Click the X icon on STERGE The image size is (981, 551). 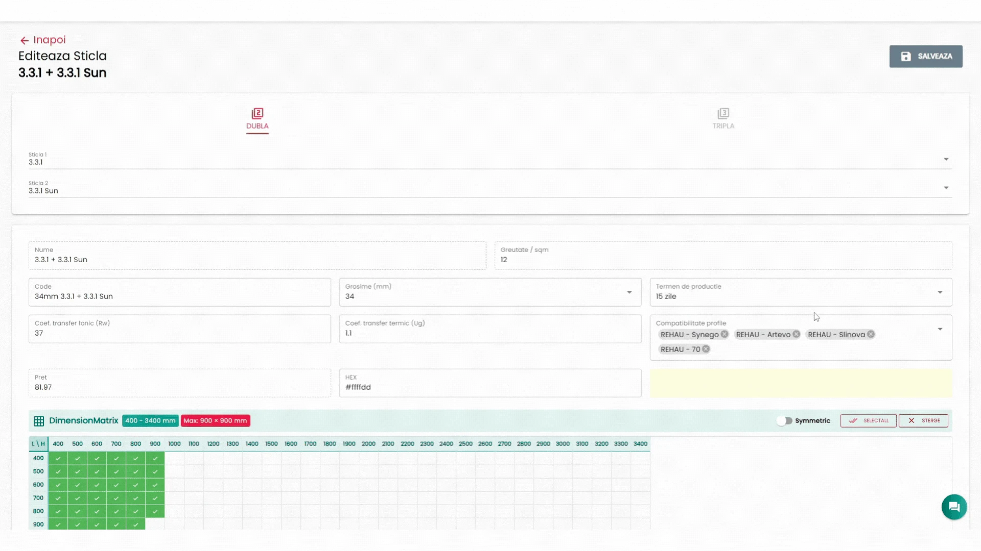[x=911, y=421]
